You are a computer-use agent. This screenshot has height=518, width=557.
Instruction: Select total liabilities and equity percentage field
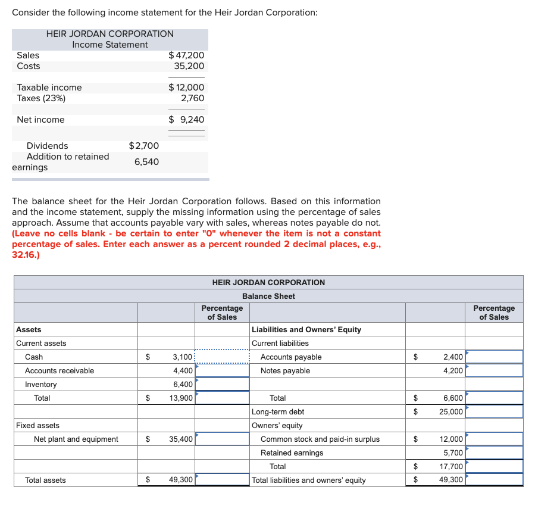[494, 480]
